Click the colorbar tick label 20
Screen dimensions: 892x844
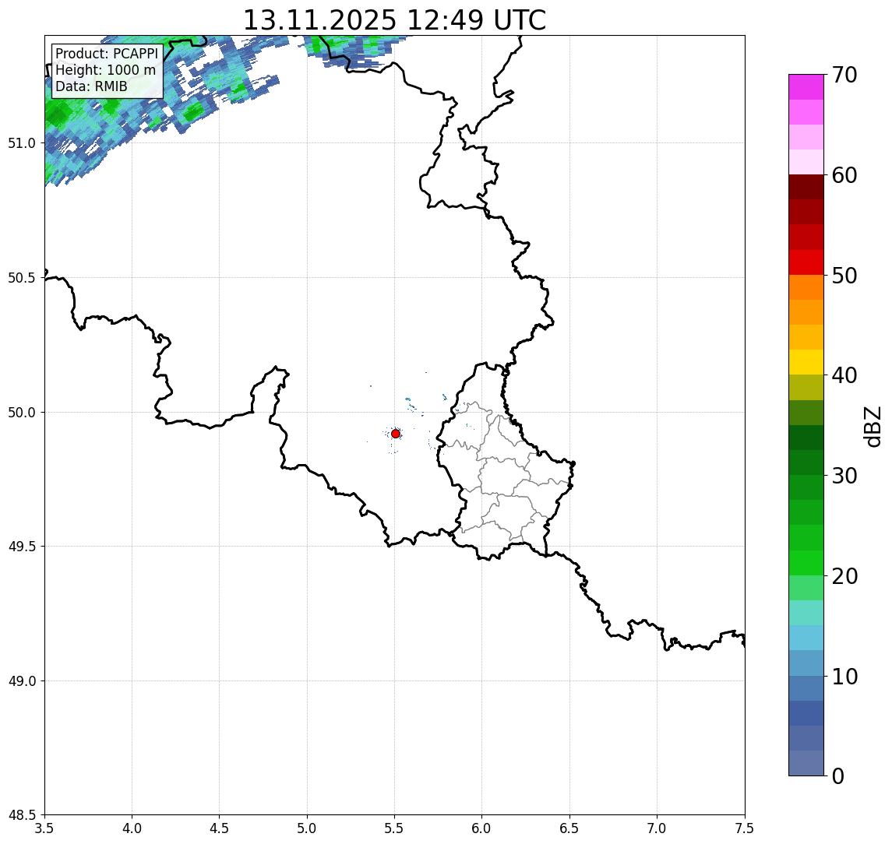pyautogui.click(x=844, y=576)
